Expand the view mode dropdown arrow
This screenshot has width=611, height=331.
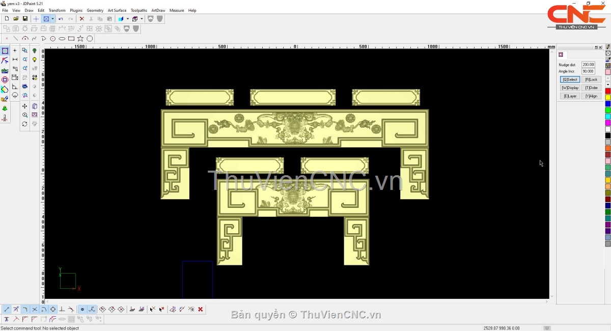click(x=52, y=19)
